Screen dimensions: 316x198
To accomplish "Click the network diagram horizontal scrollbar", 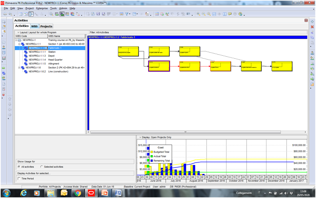I will click(x=185, y=132).
